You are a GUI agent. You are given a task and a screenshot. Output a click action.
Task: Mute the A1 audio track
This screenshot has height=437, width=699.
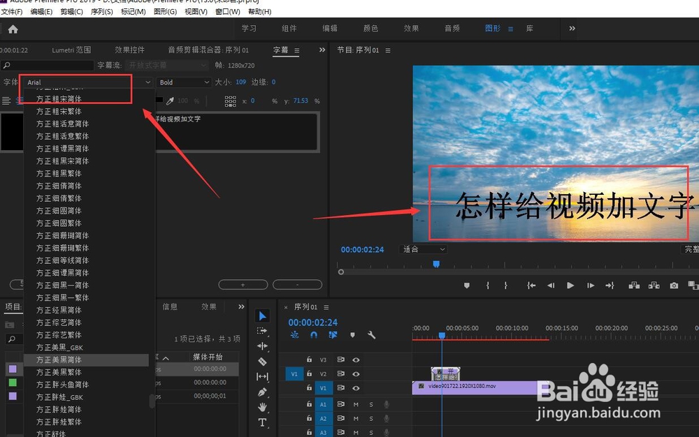[x=356, y=404]
